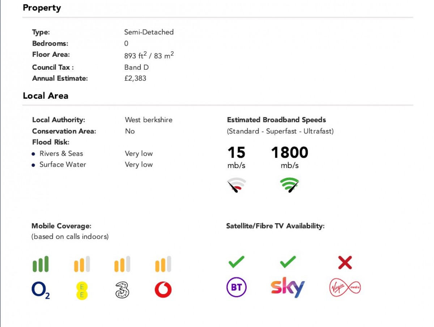Click the orange signal bars above Vodafone
The width and height of the screenshot is (434, 327).
tap(163, 264)
